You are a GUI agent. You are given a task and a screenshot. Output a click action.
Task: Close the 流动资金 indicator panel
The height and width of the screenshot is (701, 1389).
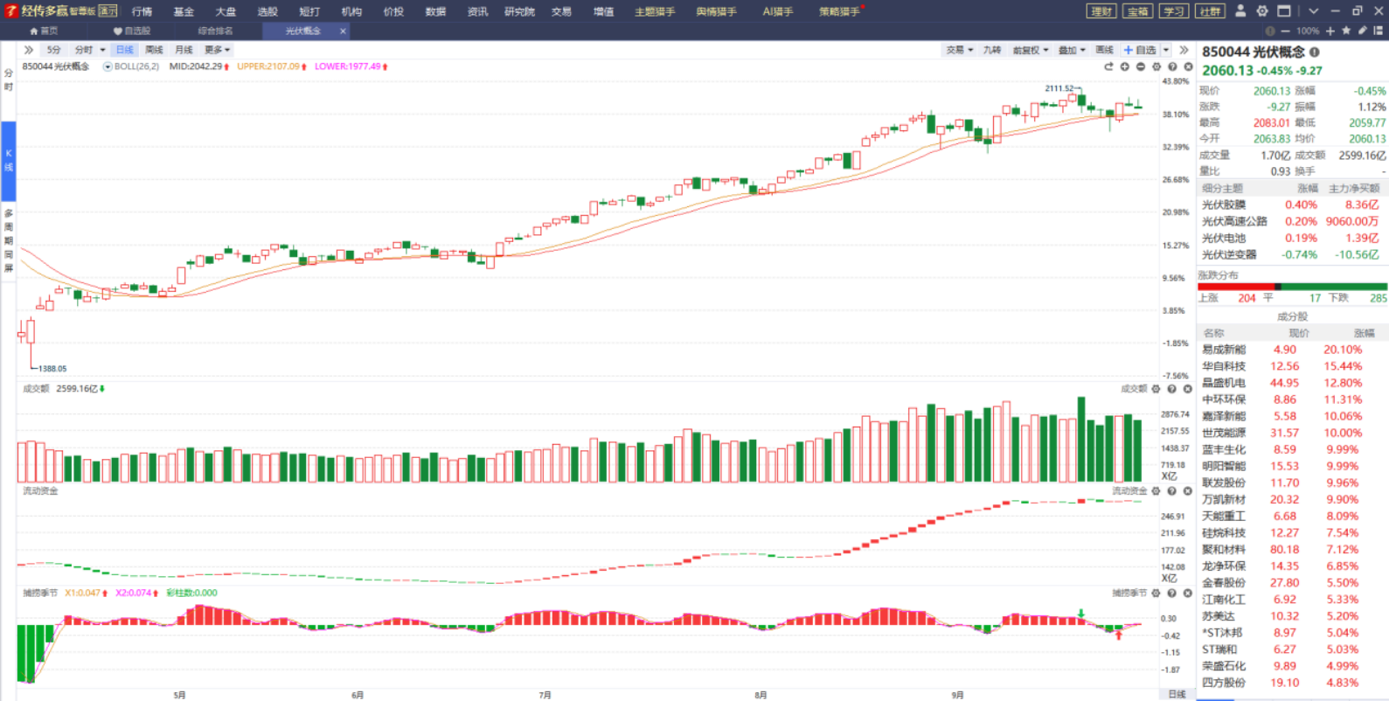coord(1188,491)
